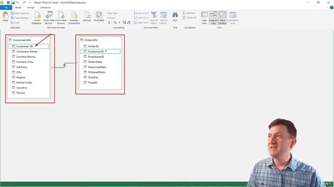
Task: Choose Paste Replace in the ribbon
Action: point(20,18)
